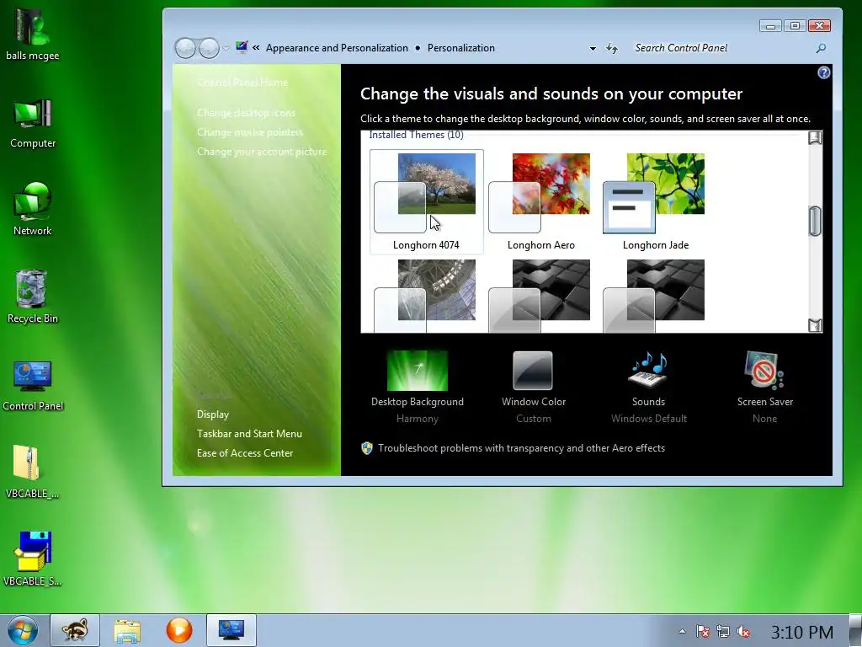Select the Longhorn Aero theme
This screenshot has height=647, width=862.
pos(541,201)
